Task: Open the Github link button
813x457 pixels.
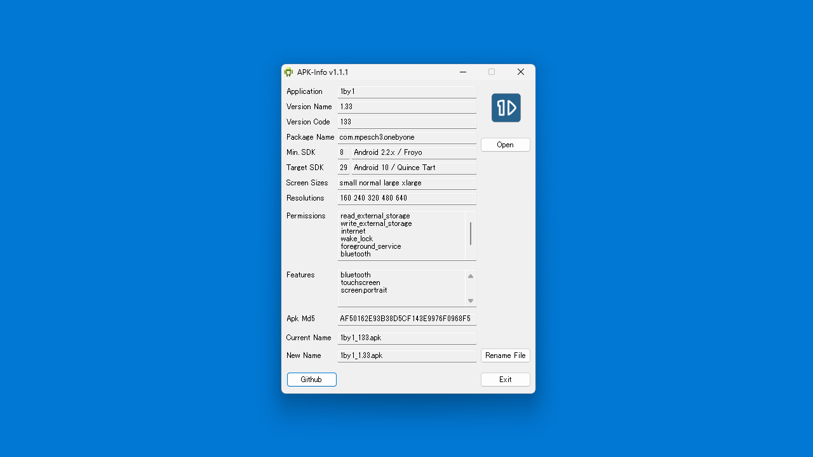Action: pos(311,380)
